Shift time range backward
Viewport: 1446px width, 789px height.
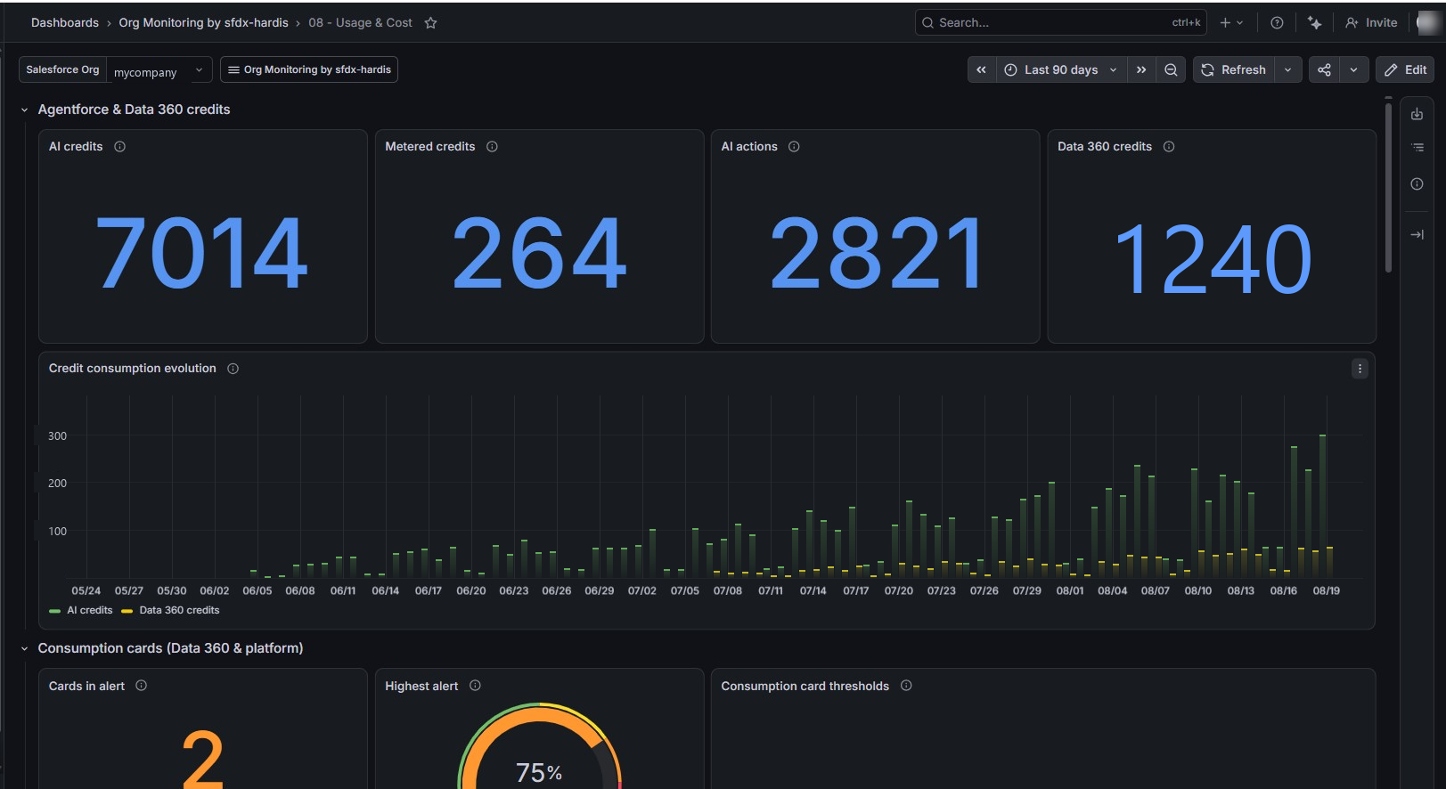(x=981, y=69)
